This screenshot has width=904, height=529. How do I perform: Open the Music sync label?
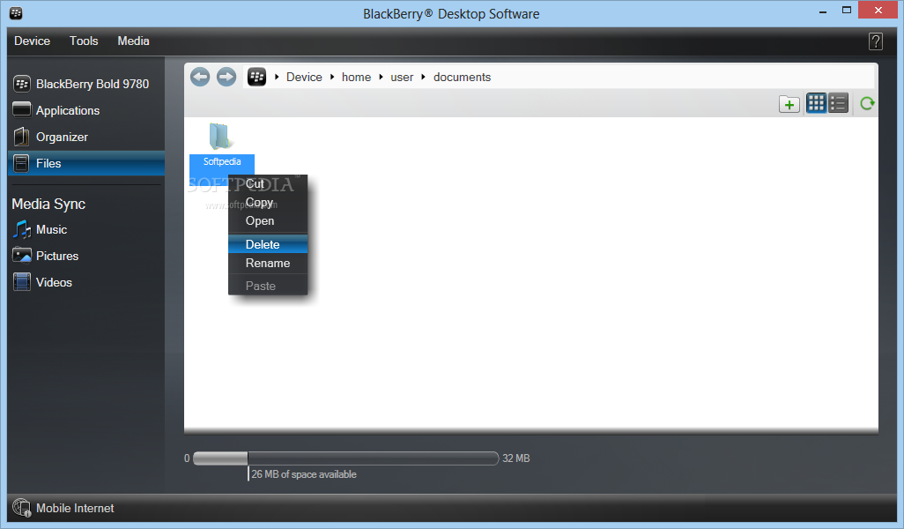click(x=51, y=229)
